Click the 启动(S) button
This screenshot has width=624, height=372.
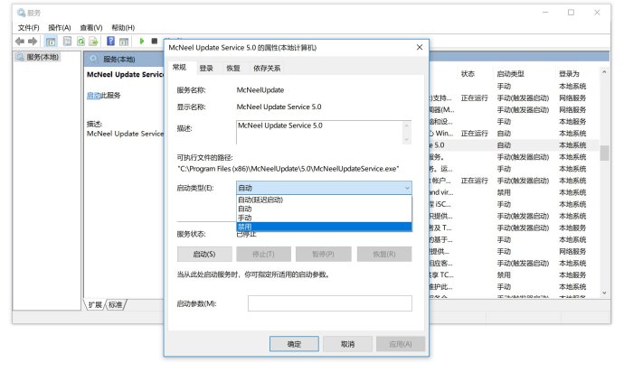[204, 254]
